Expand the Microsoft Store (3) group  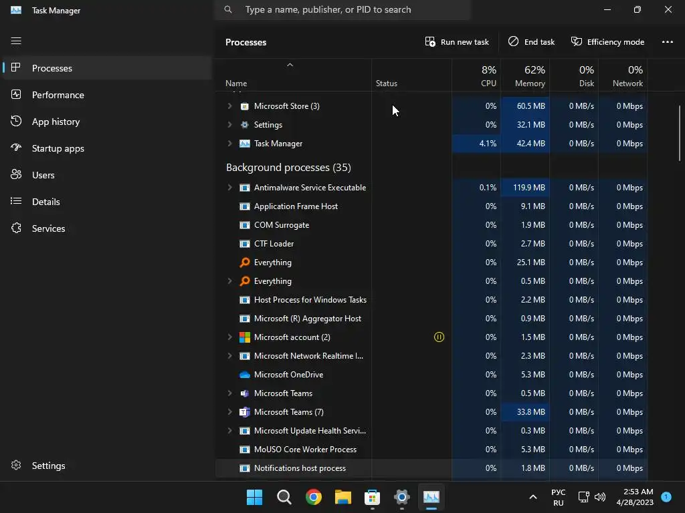[229, 106]
